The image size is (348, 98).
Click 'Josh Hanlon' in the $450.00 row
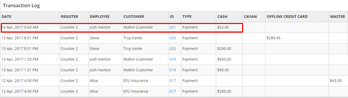(x=100, y=59)
